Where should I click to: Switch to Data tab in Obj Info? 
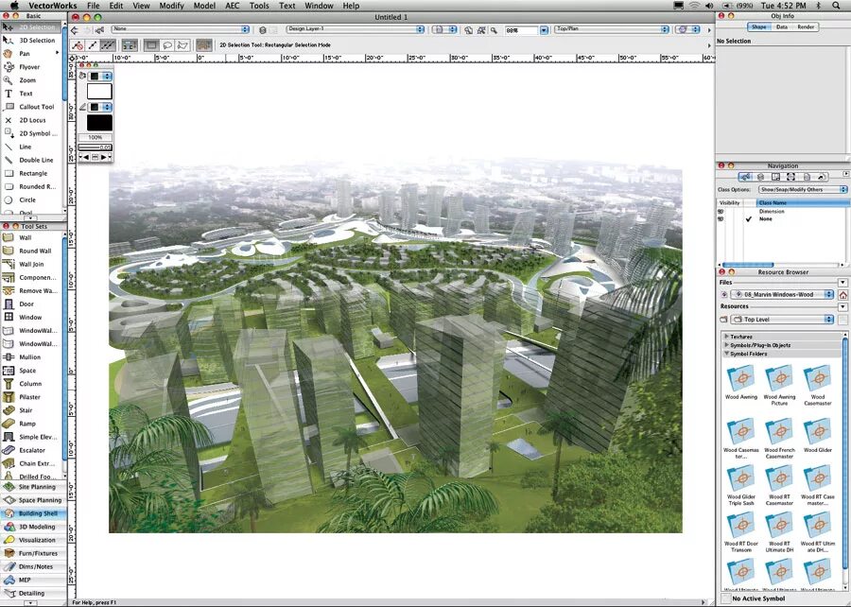pos(782,26)
